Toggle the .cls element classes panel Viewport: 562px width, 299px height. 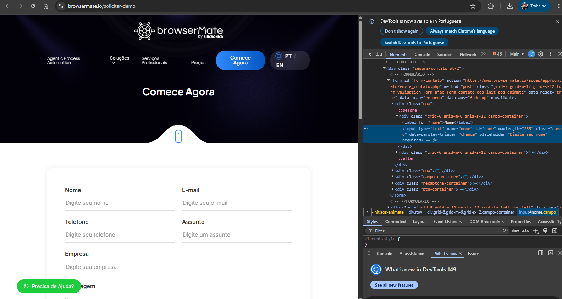click(525, 231)
